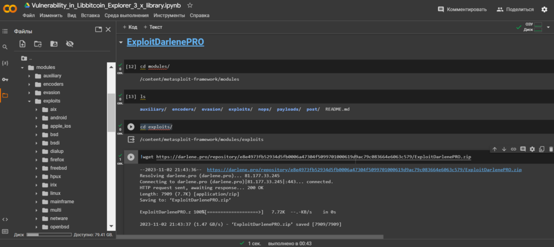Mirror cell in tab icon
The image size is (554, 247).
(542, 149)
